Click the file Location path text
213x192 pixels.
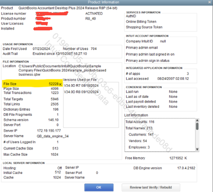(62, 70)
